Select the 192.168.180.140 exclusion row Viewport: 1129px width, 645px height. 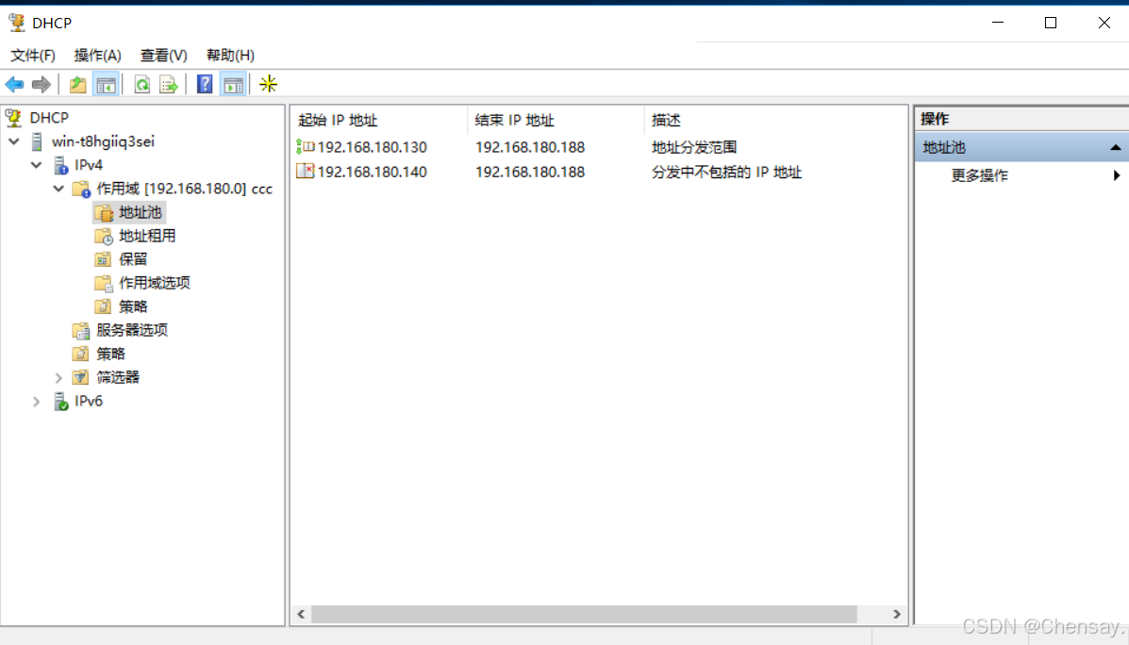click(x=600, y=172)
